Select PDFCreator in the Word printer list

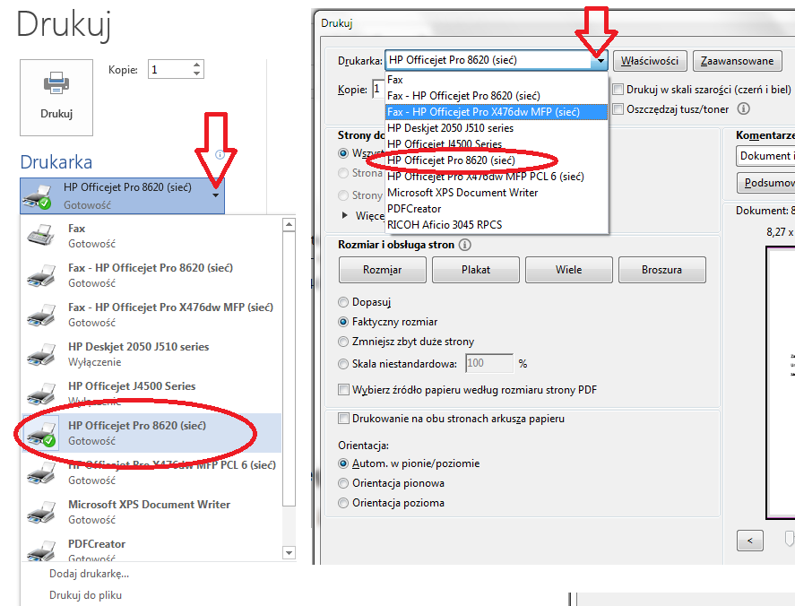click(151, 547)
